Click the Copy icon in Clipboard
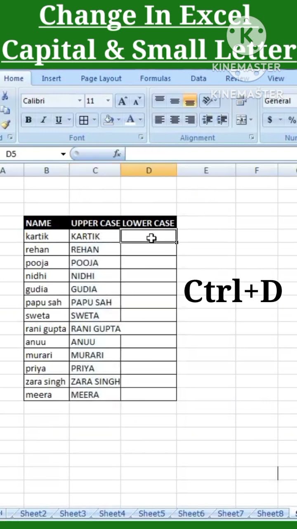The height and width of the screenshot is (529, 297). 5,110
